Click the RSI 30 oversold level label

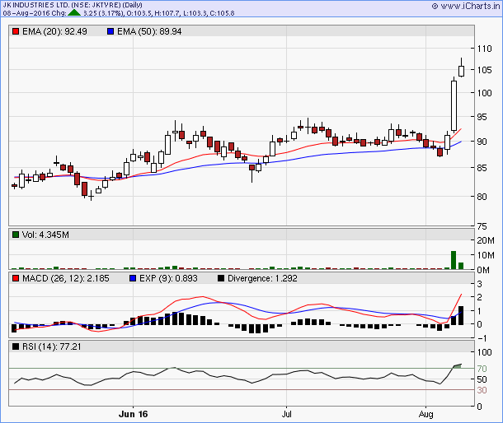[x=482, y=390]
